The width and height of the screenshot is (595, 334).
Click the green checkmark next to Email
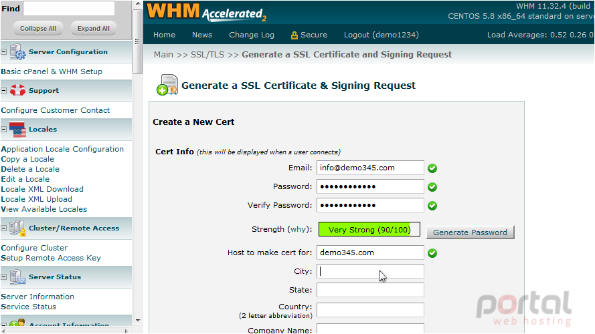(x=432, y=168)
